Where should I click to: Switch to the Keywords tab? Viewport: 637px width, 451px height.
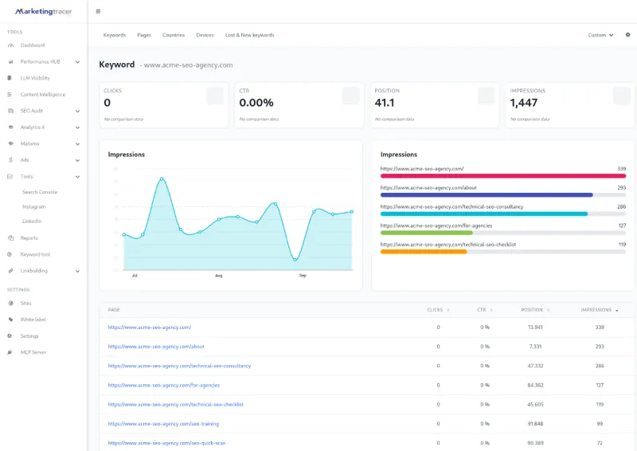(x=115, y=35)
